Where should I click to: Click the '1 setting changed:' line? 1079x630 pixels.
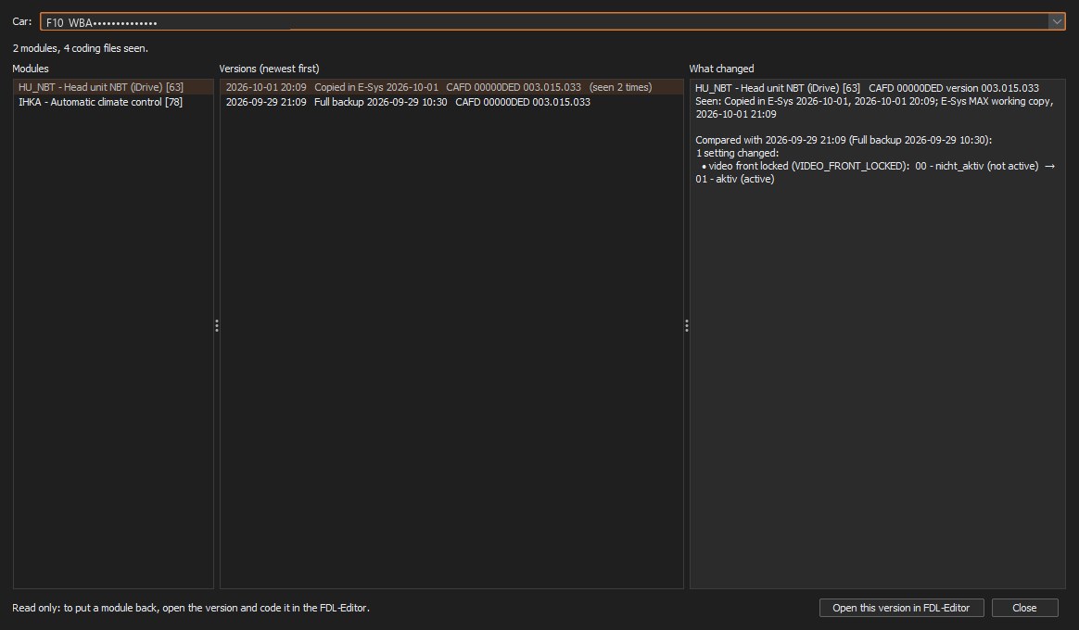click(737, 154)
